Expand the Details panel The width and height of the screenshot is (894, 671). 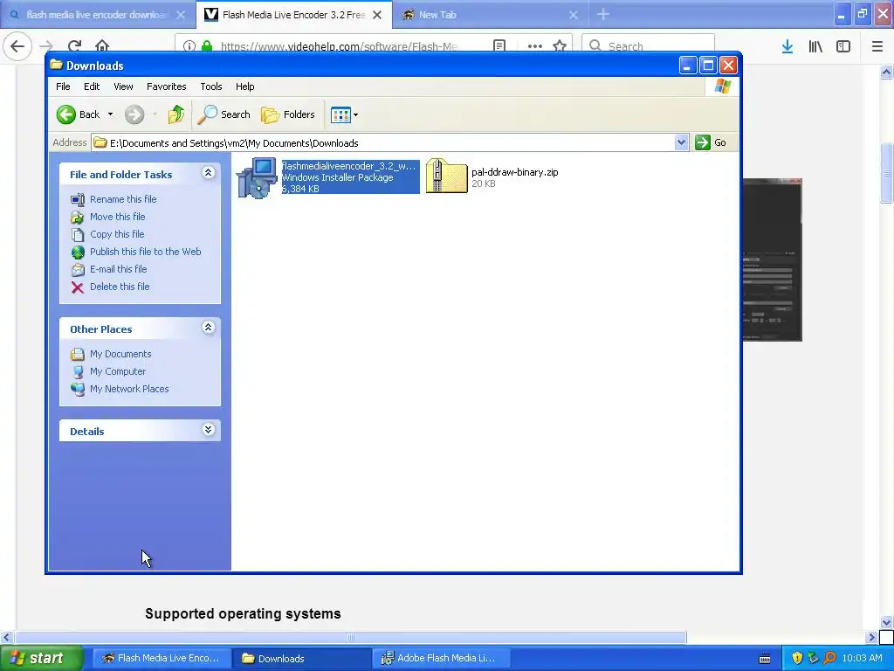pyautogui.click(x=208, y=430)
